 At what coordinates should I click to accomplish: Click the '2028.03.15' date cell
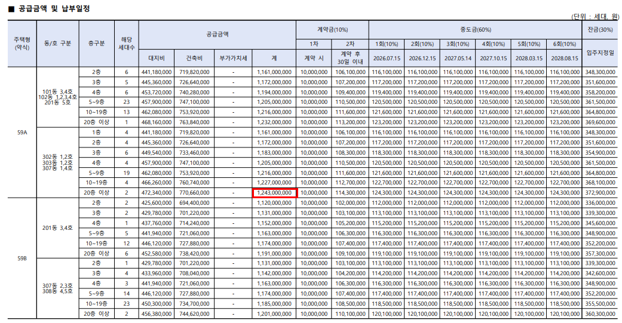point(529,59)
